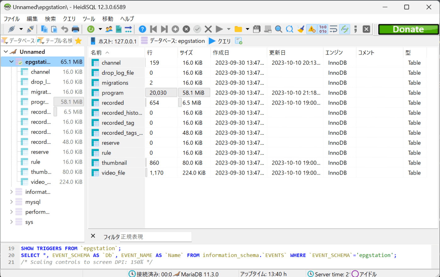The image size is (440, 277).
Task: Click the 正規表現 filter input field
Action: 156,237
